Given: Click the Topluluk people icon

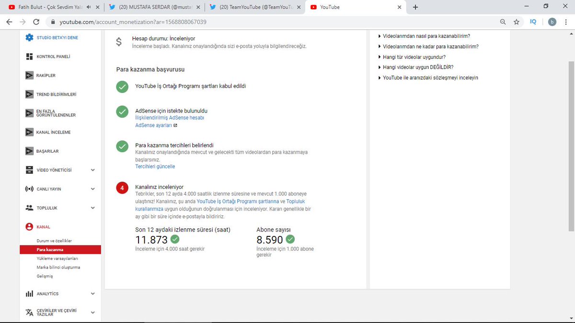Looking at the screenshot, I should (29, 208).
